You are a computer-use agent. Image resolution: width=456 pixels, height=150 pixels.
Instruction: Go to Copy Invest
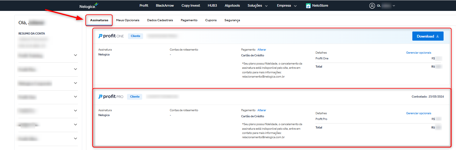(191, 5)
